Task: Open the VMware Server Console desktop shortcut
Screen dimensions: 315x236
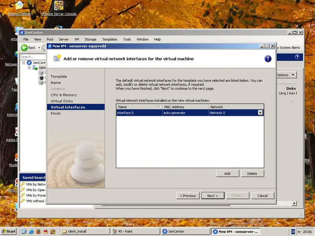Action: coord(59,8)
